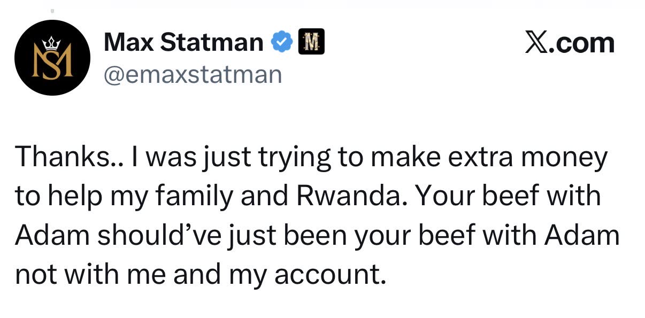Image resolution: width=645 pixels, height=318 pixels.
Task: Open Max Statman's profile via display name
Action: [x=183, y=42]
